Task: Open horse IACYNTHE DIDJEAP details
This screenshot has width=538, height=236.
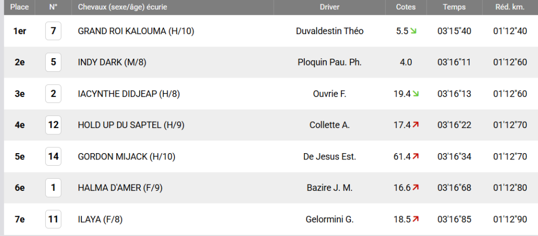Action: click(x=129, y=94)
